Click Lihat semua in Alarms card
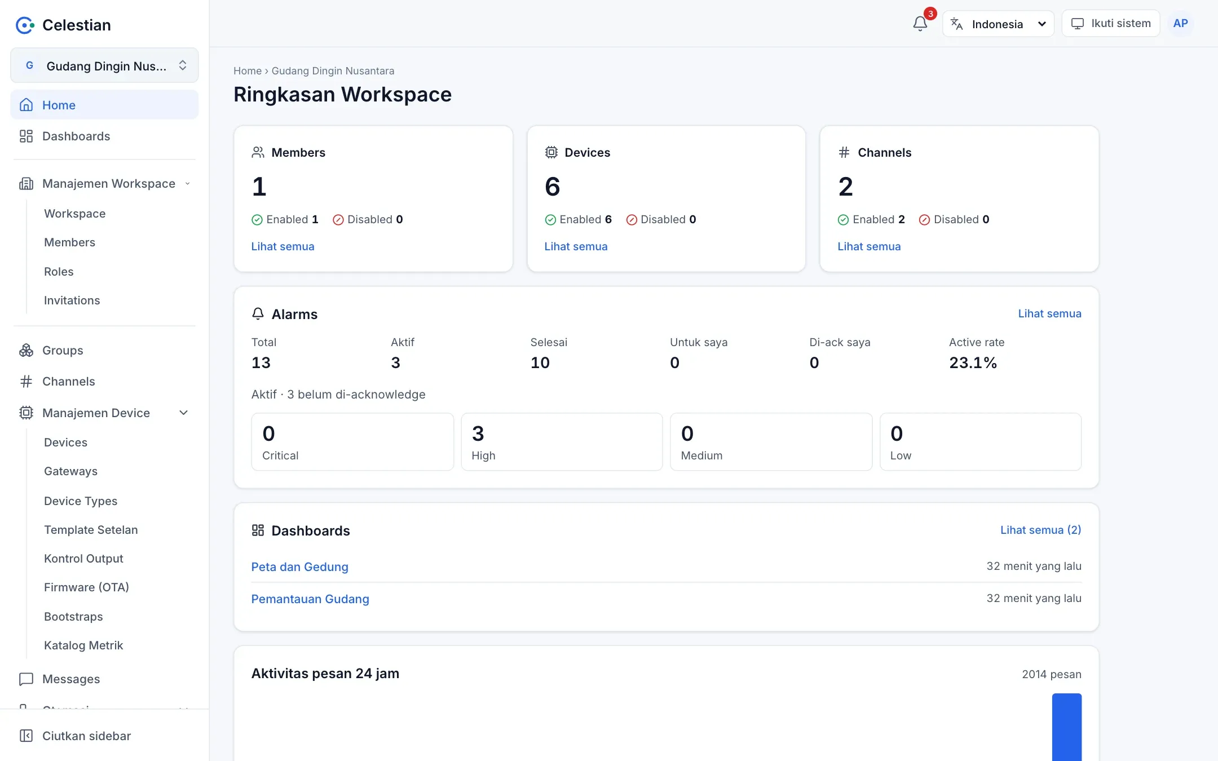Image resolution: width=1218 pixels, height=761 pixels. coord(1049,313)
